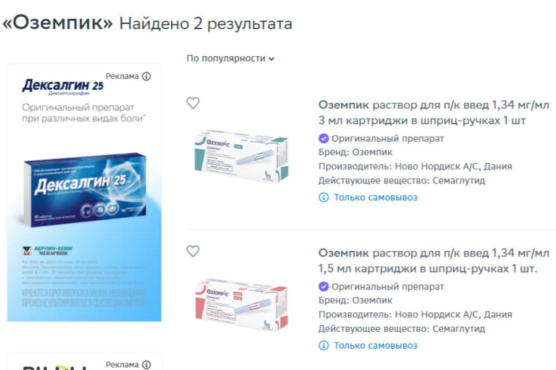Open the Ozempic 1,5 ml cartridge product title

[434, 261]
